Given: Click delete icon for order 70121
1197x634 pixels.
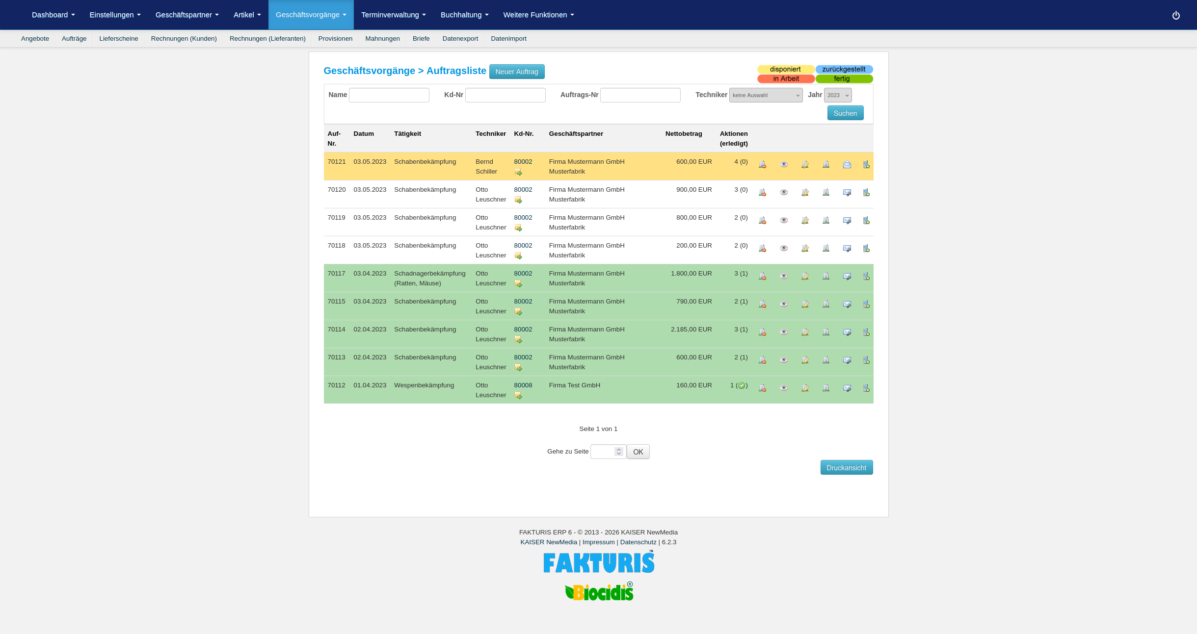Looking at the screenshot, I should click(762, 165).
